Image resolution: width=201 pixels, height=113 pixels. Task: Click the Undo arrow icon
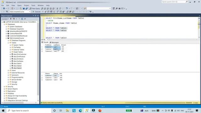tap(67, 8)
